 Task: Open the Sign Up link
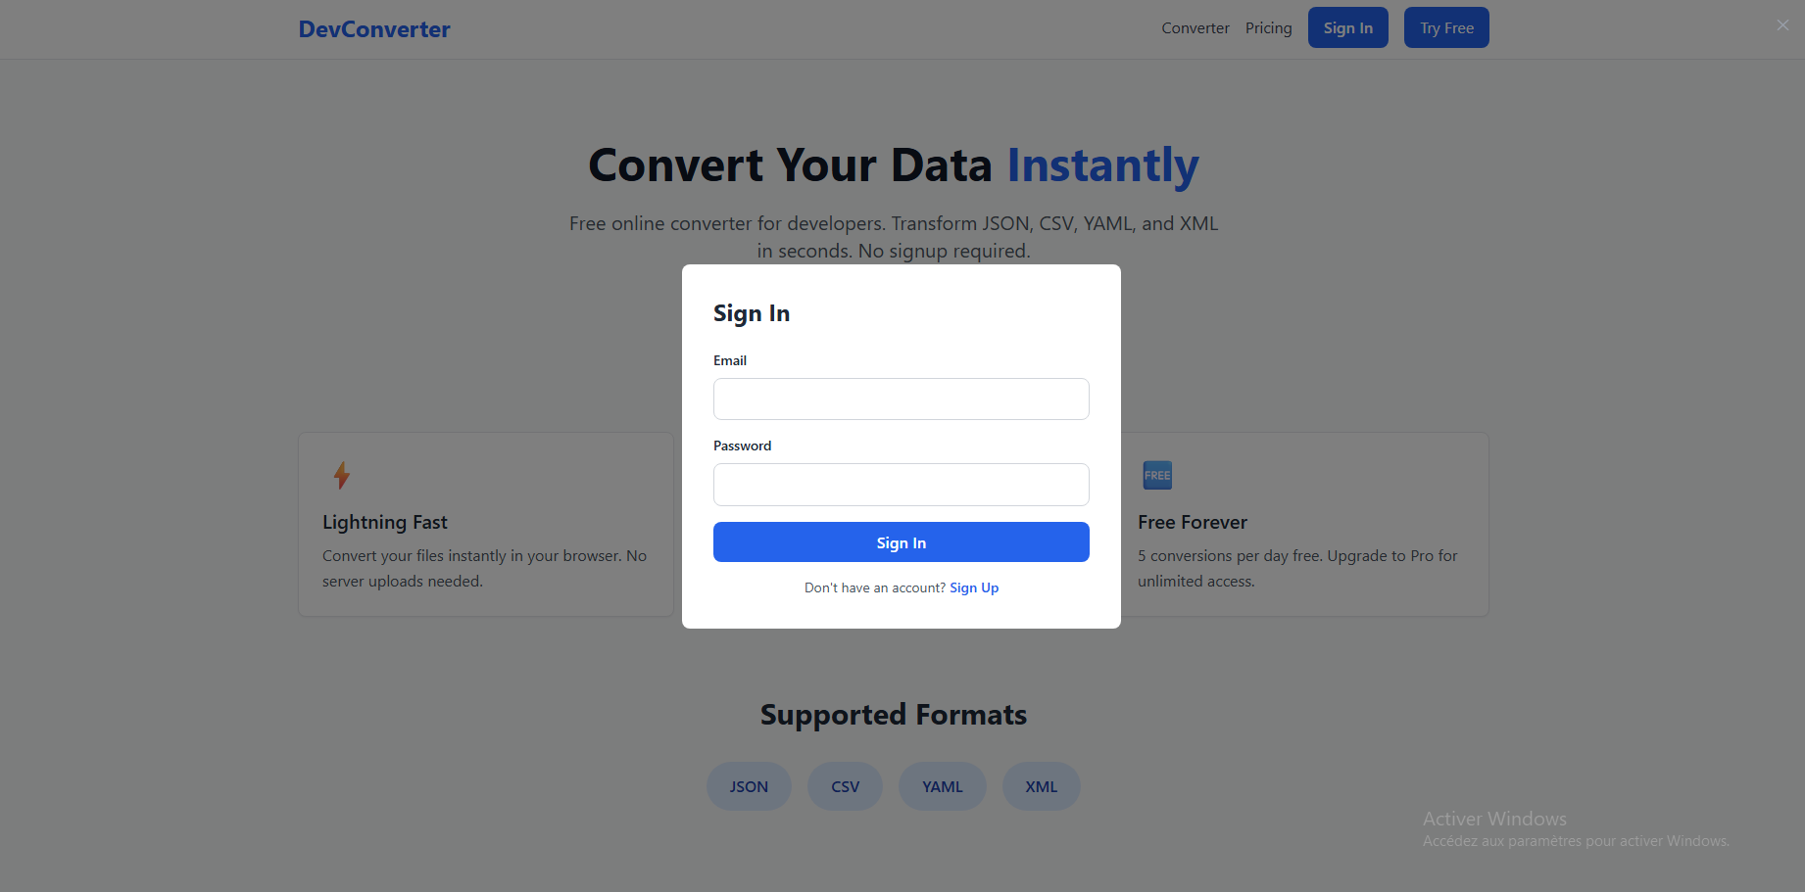click(974, 587)
